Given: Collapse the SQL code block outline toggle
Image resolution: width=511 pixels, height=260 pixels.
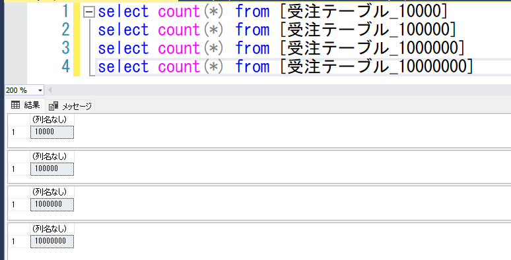Looking at the screenshot, I should [x=88, y=12].
